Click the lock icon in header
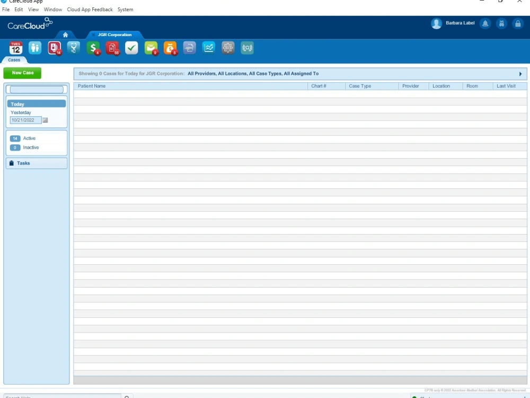The height and width of the screenshot is (398, 530). [x=517, y=23]
